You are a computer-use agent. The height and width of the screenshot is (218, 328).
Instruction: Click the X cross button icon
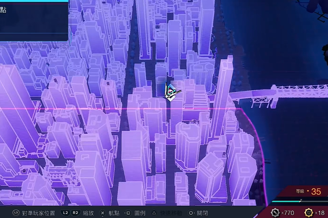pos(102,213)
